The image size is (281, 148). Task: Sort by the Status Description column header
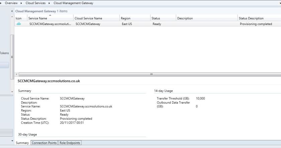[x=259, y=18]
